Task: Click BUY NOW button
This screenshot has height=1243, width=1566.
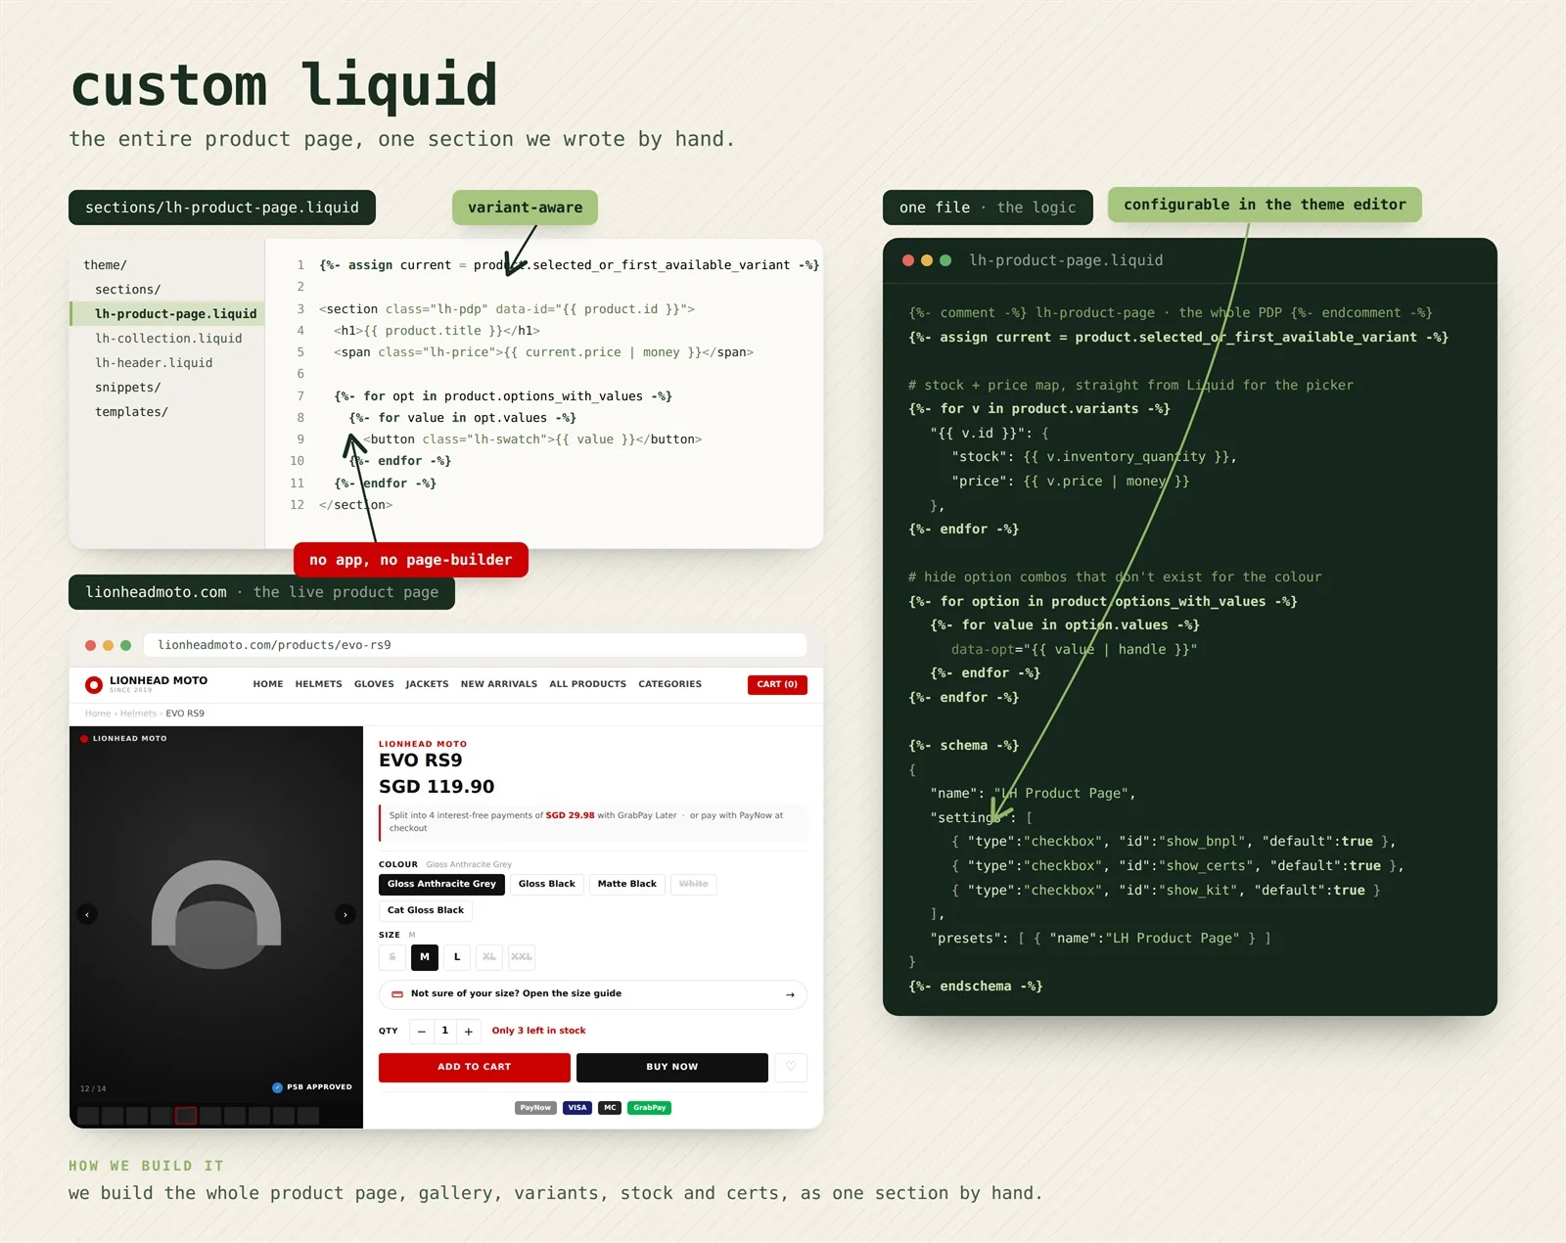Action: coord(672,1067)
